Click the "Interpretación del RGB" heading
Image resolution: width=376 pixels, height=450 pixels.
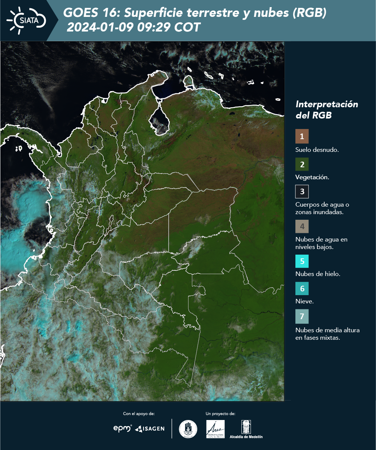coord(327,110)
